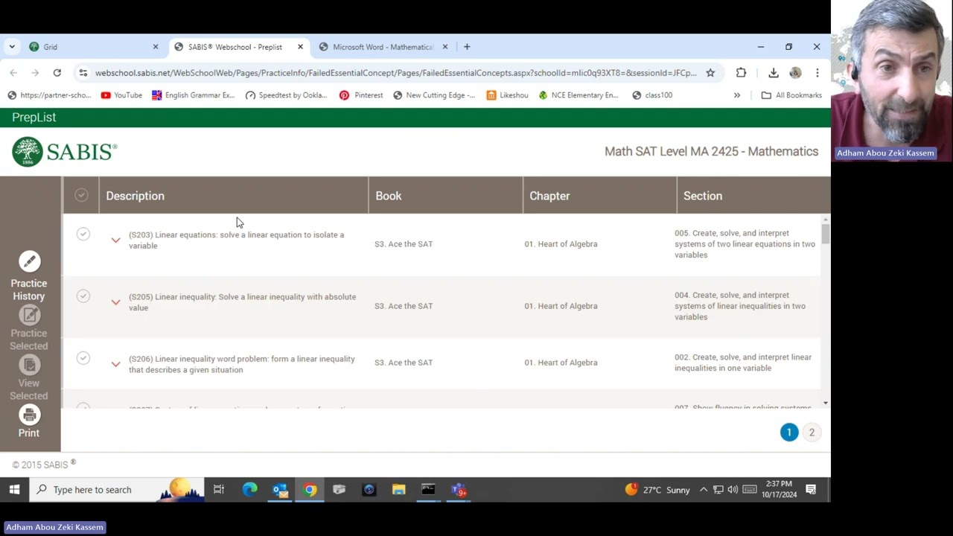The width and height of the screenshot is (953, 536).
Task: Go back using browser back arrow
Action: click(x=13, y=73)
